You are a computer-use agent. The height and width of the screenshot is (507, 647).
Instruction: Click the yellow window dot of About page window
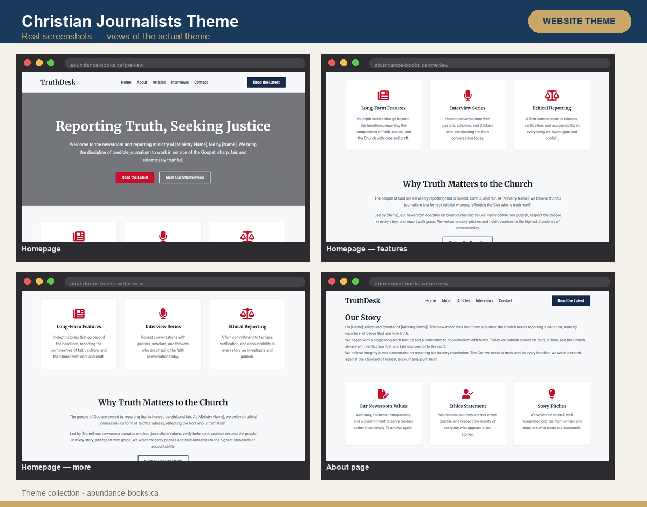[x=343, y=282]
